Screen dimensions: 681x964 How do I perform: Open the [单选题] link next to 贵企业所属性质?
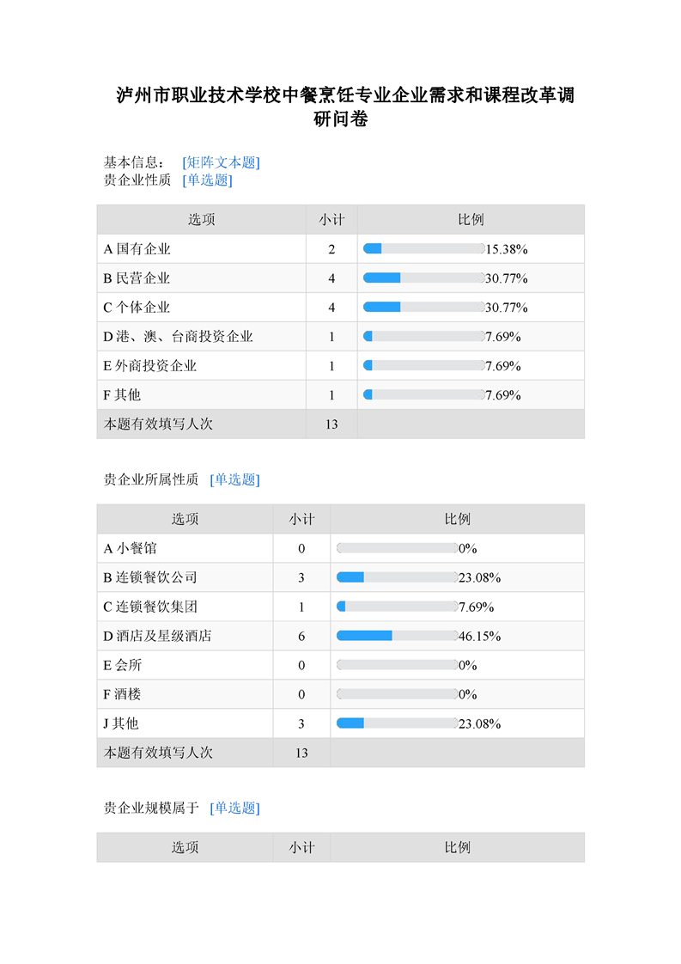pyautogui.click(x=234, y=479)
